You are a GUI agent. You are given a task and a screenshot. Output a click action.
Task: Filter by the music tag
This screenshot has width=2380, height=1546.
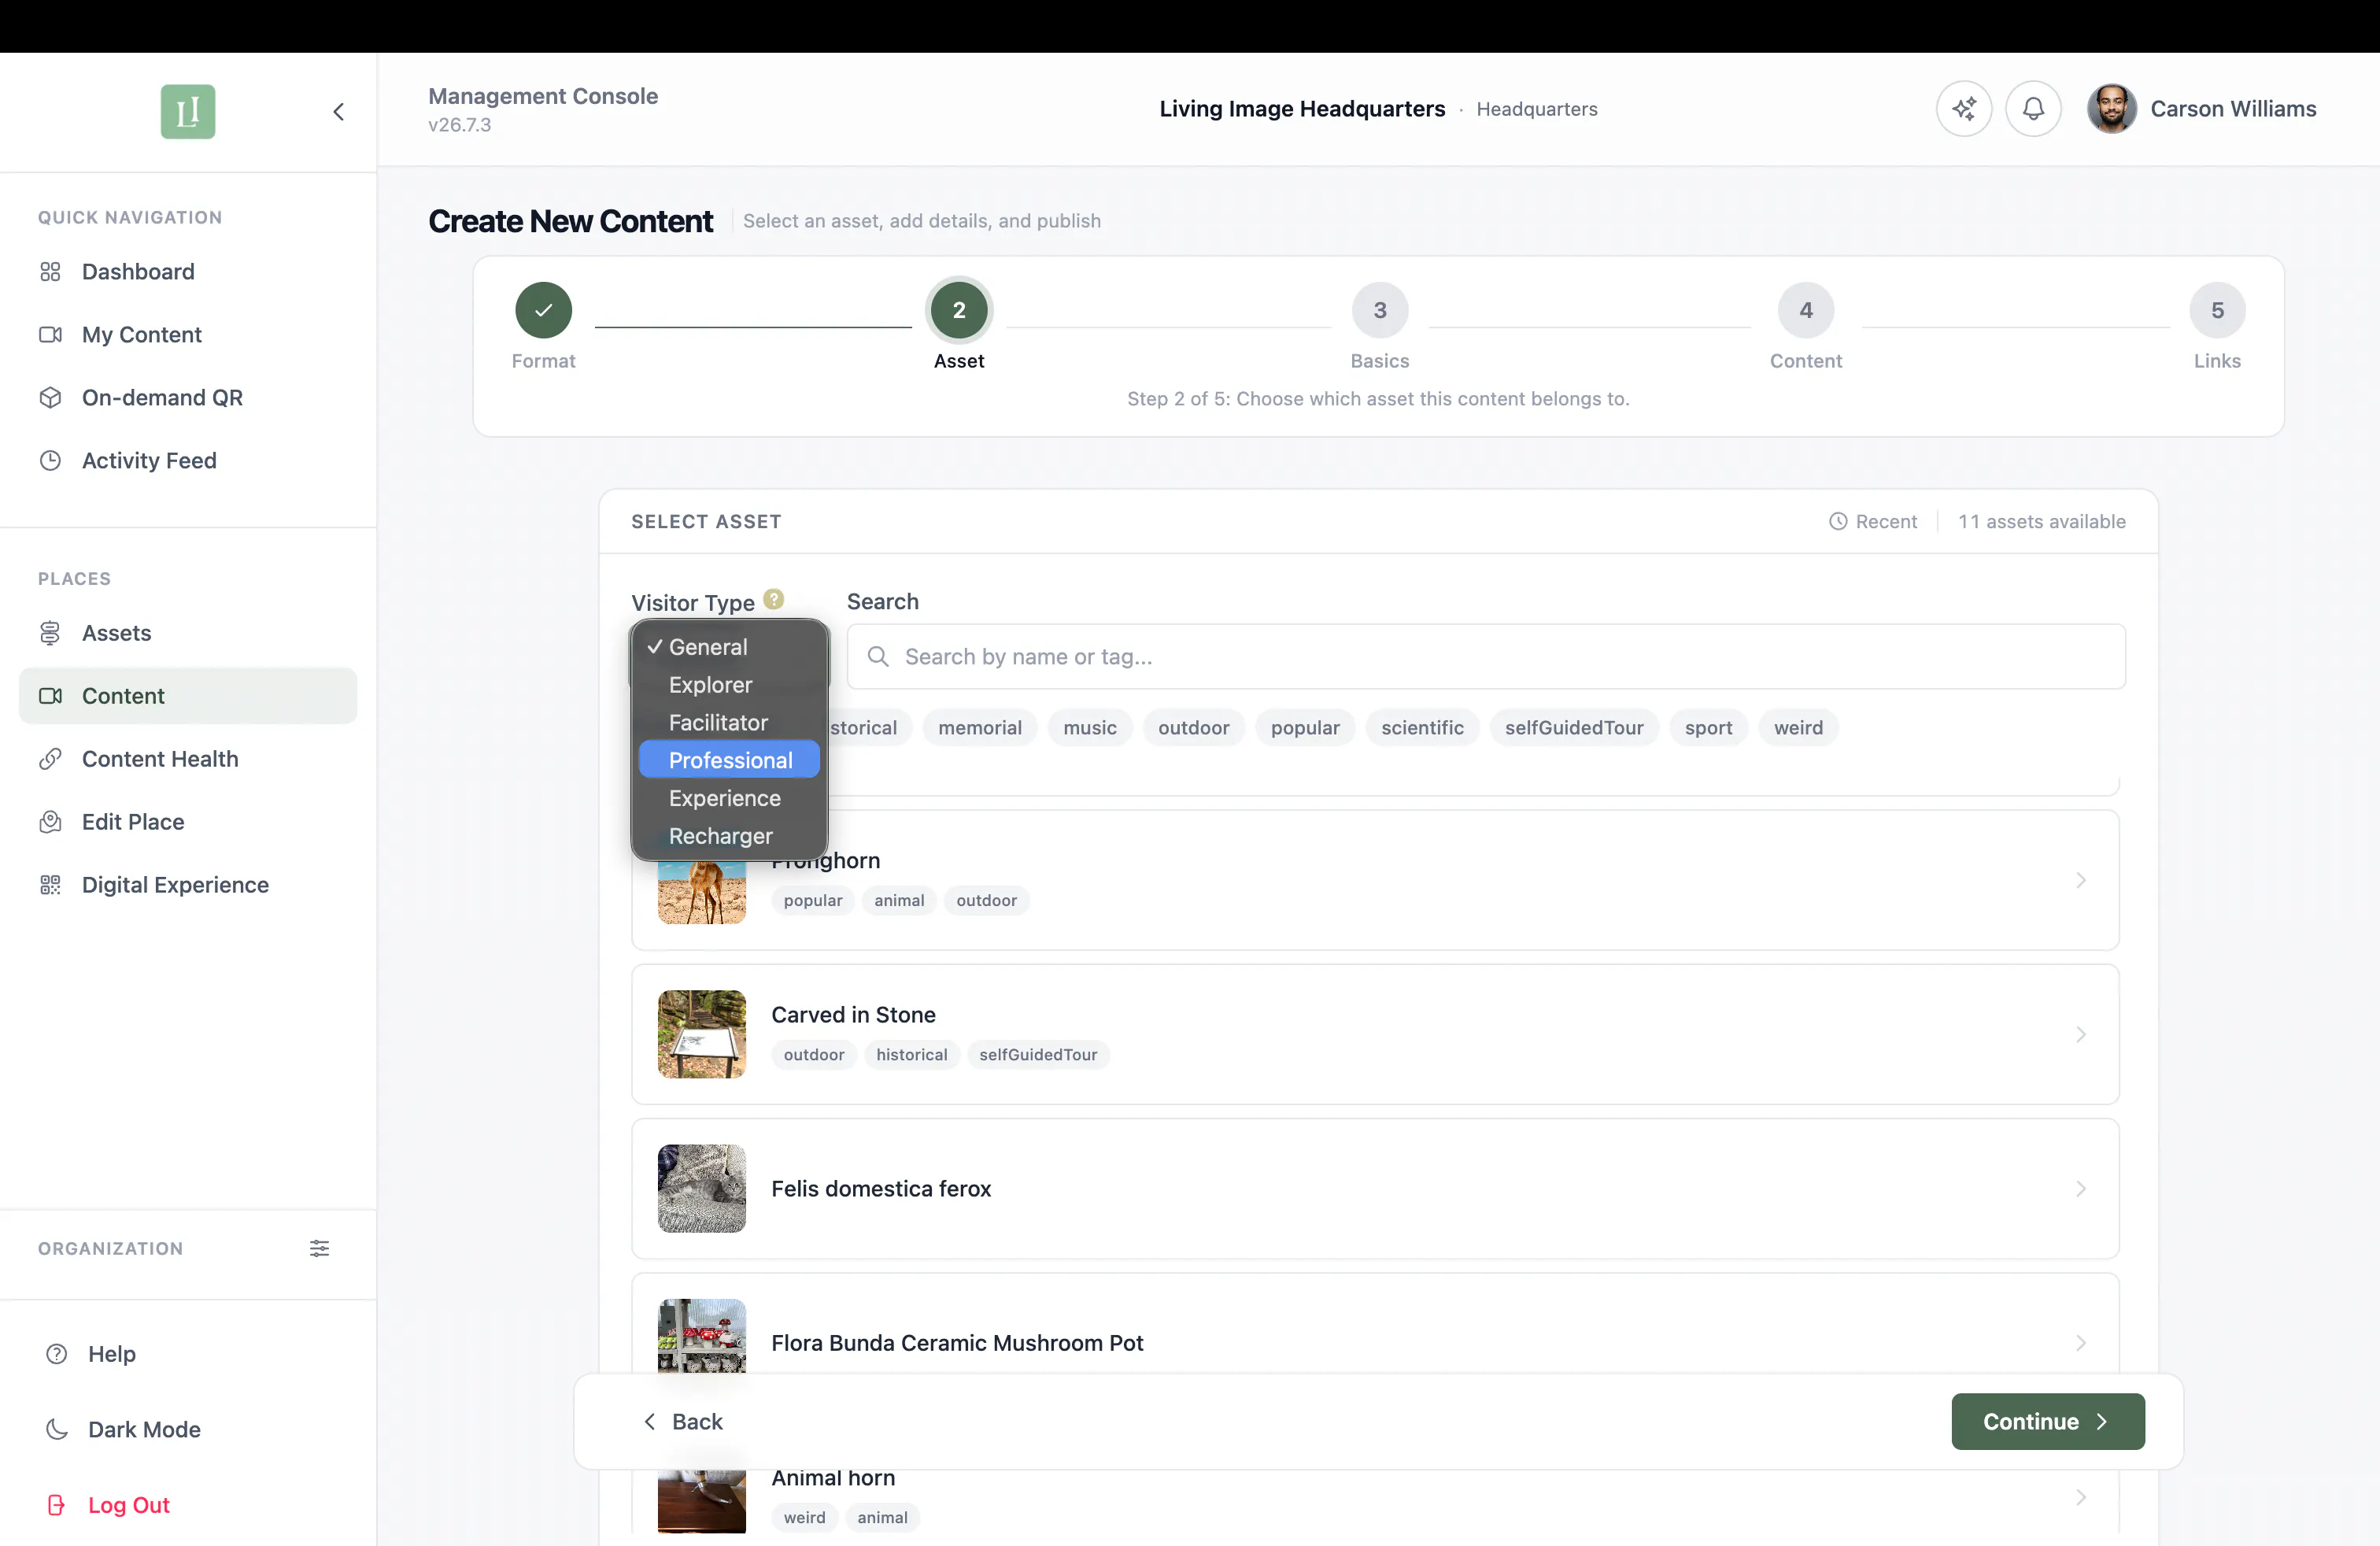pos(1090,728)
